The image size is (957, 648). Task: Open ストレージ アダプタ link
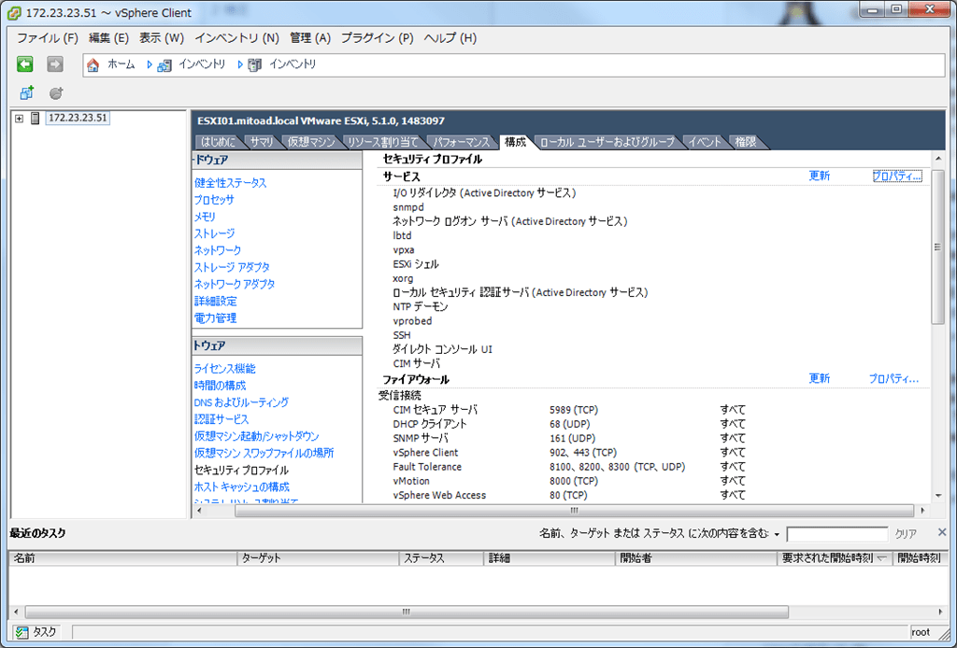coord(232,267)
